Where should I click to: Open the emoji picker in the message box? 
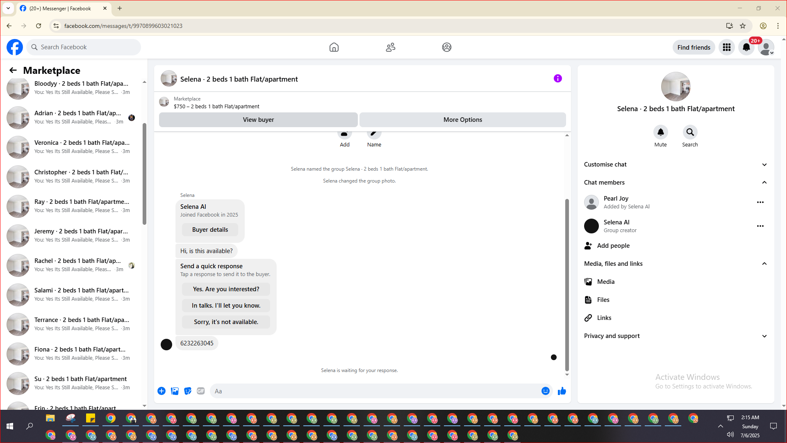click(545, 391)
